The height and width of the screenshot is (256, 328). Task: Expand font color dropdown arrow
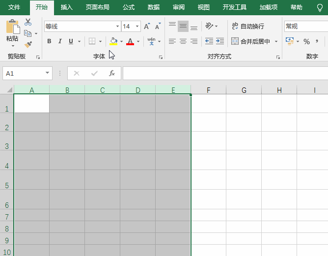[x=138, y=41]
